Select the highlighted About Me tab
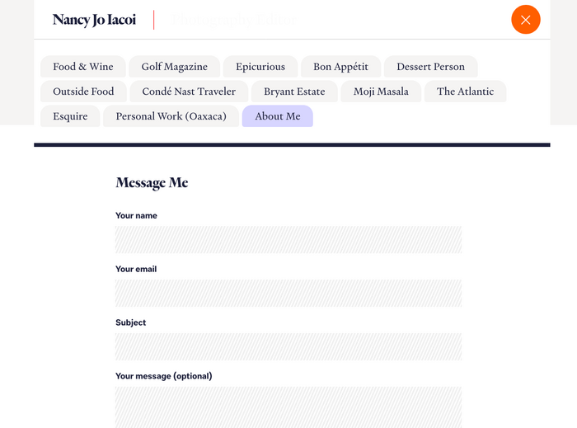 click(x=278, y=116)
